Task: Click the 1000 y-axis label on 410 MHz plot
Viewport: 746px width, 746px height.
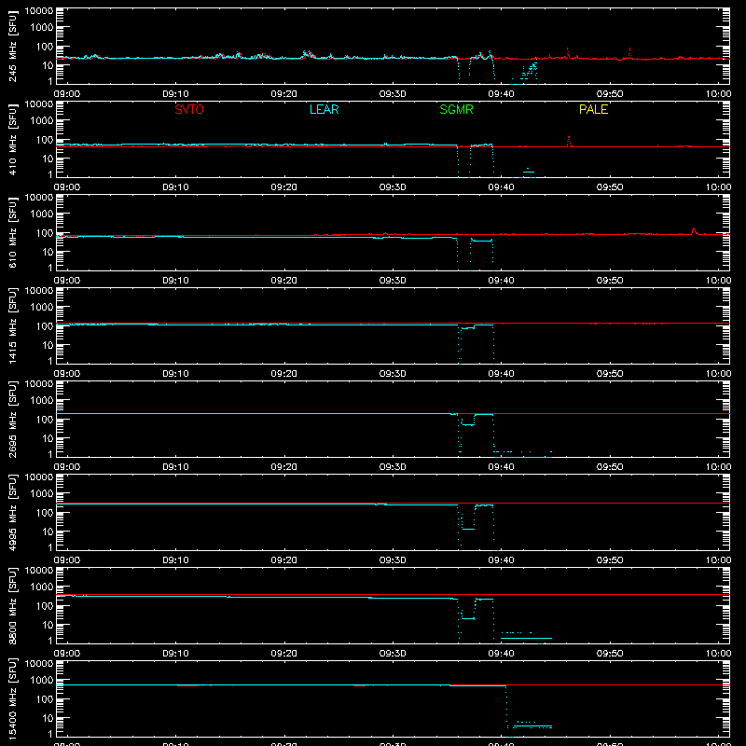Action: [42, 120]
